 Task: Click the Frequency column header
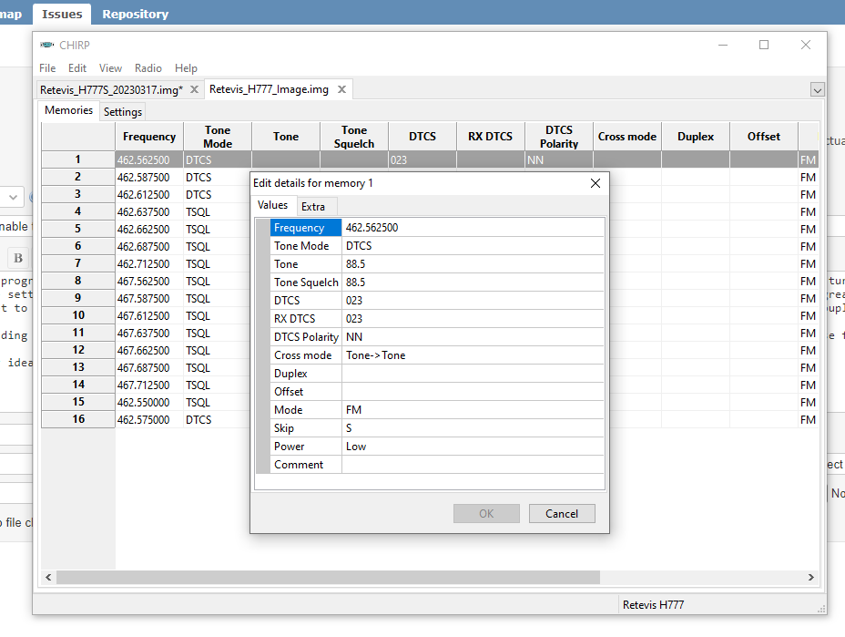point(149,137)
